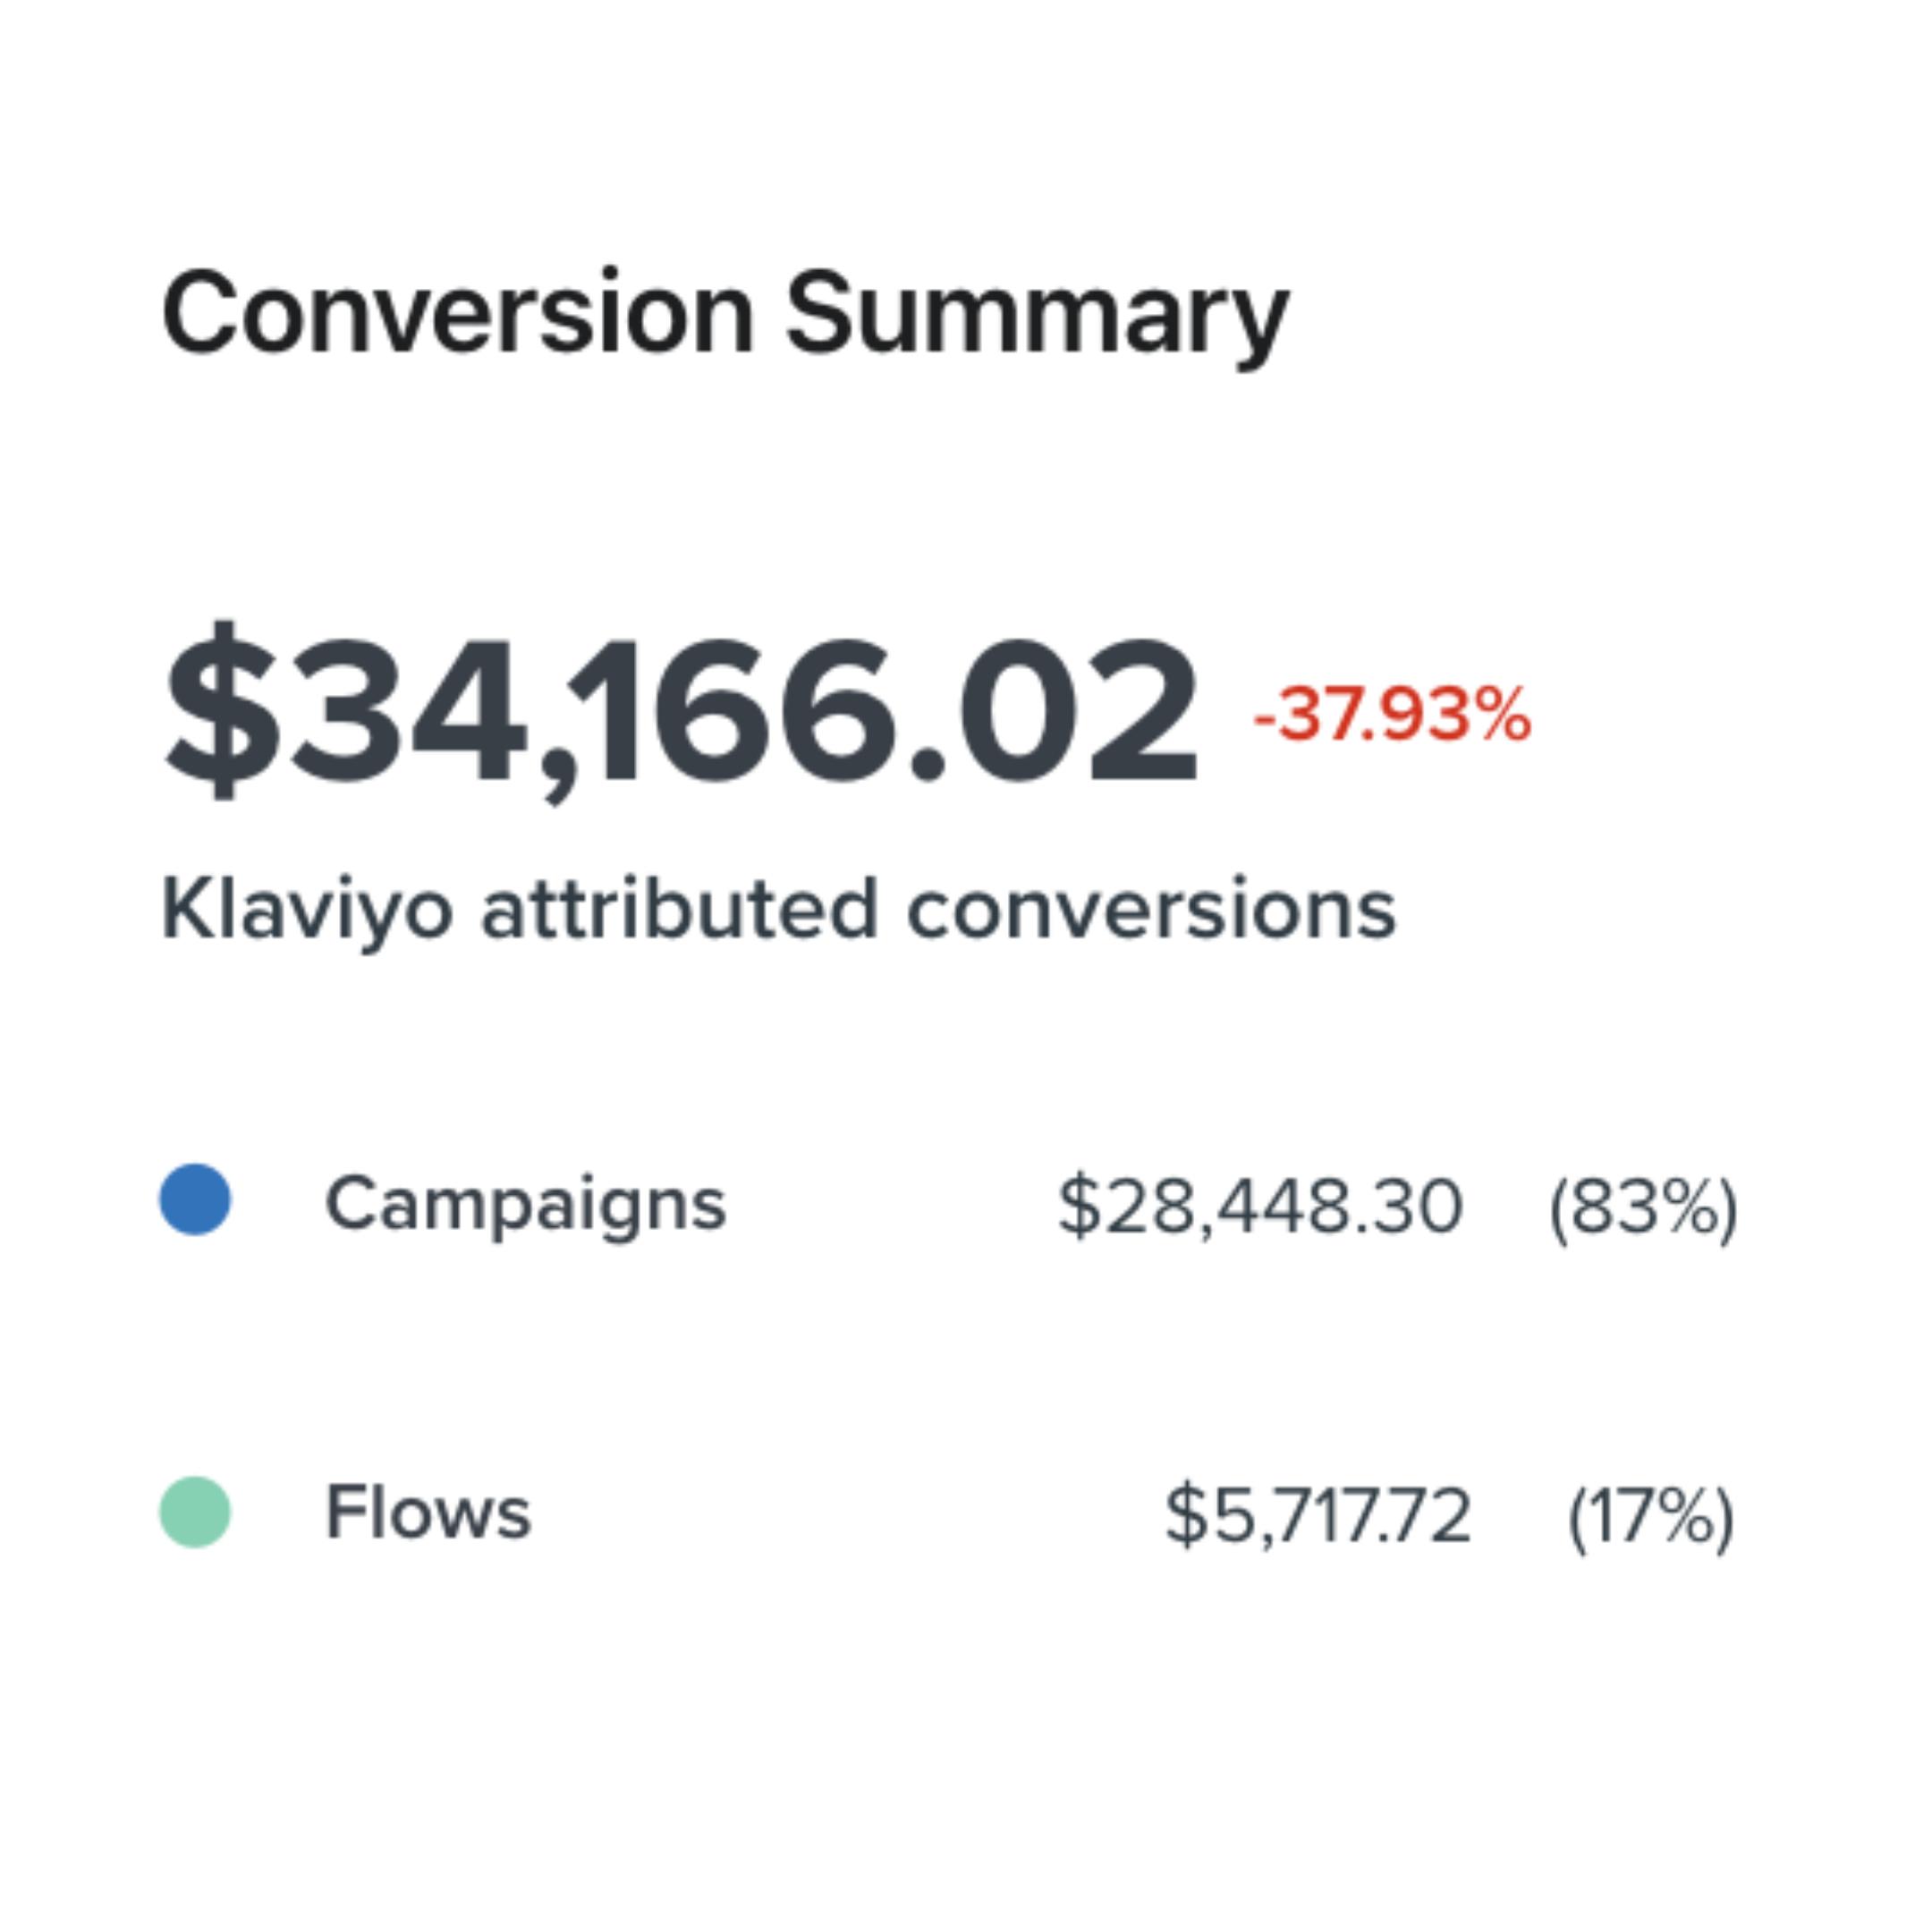Click the word Conversion in the heading
This screenshot has width=1932, height=1932.
pyautogui.click(x=457, y=314)
